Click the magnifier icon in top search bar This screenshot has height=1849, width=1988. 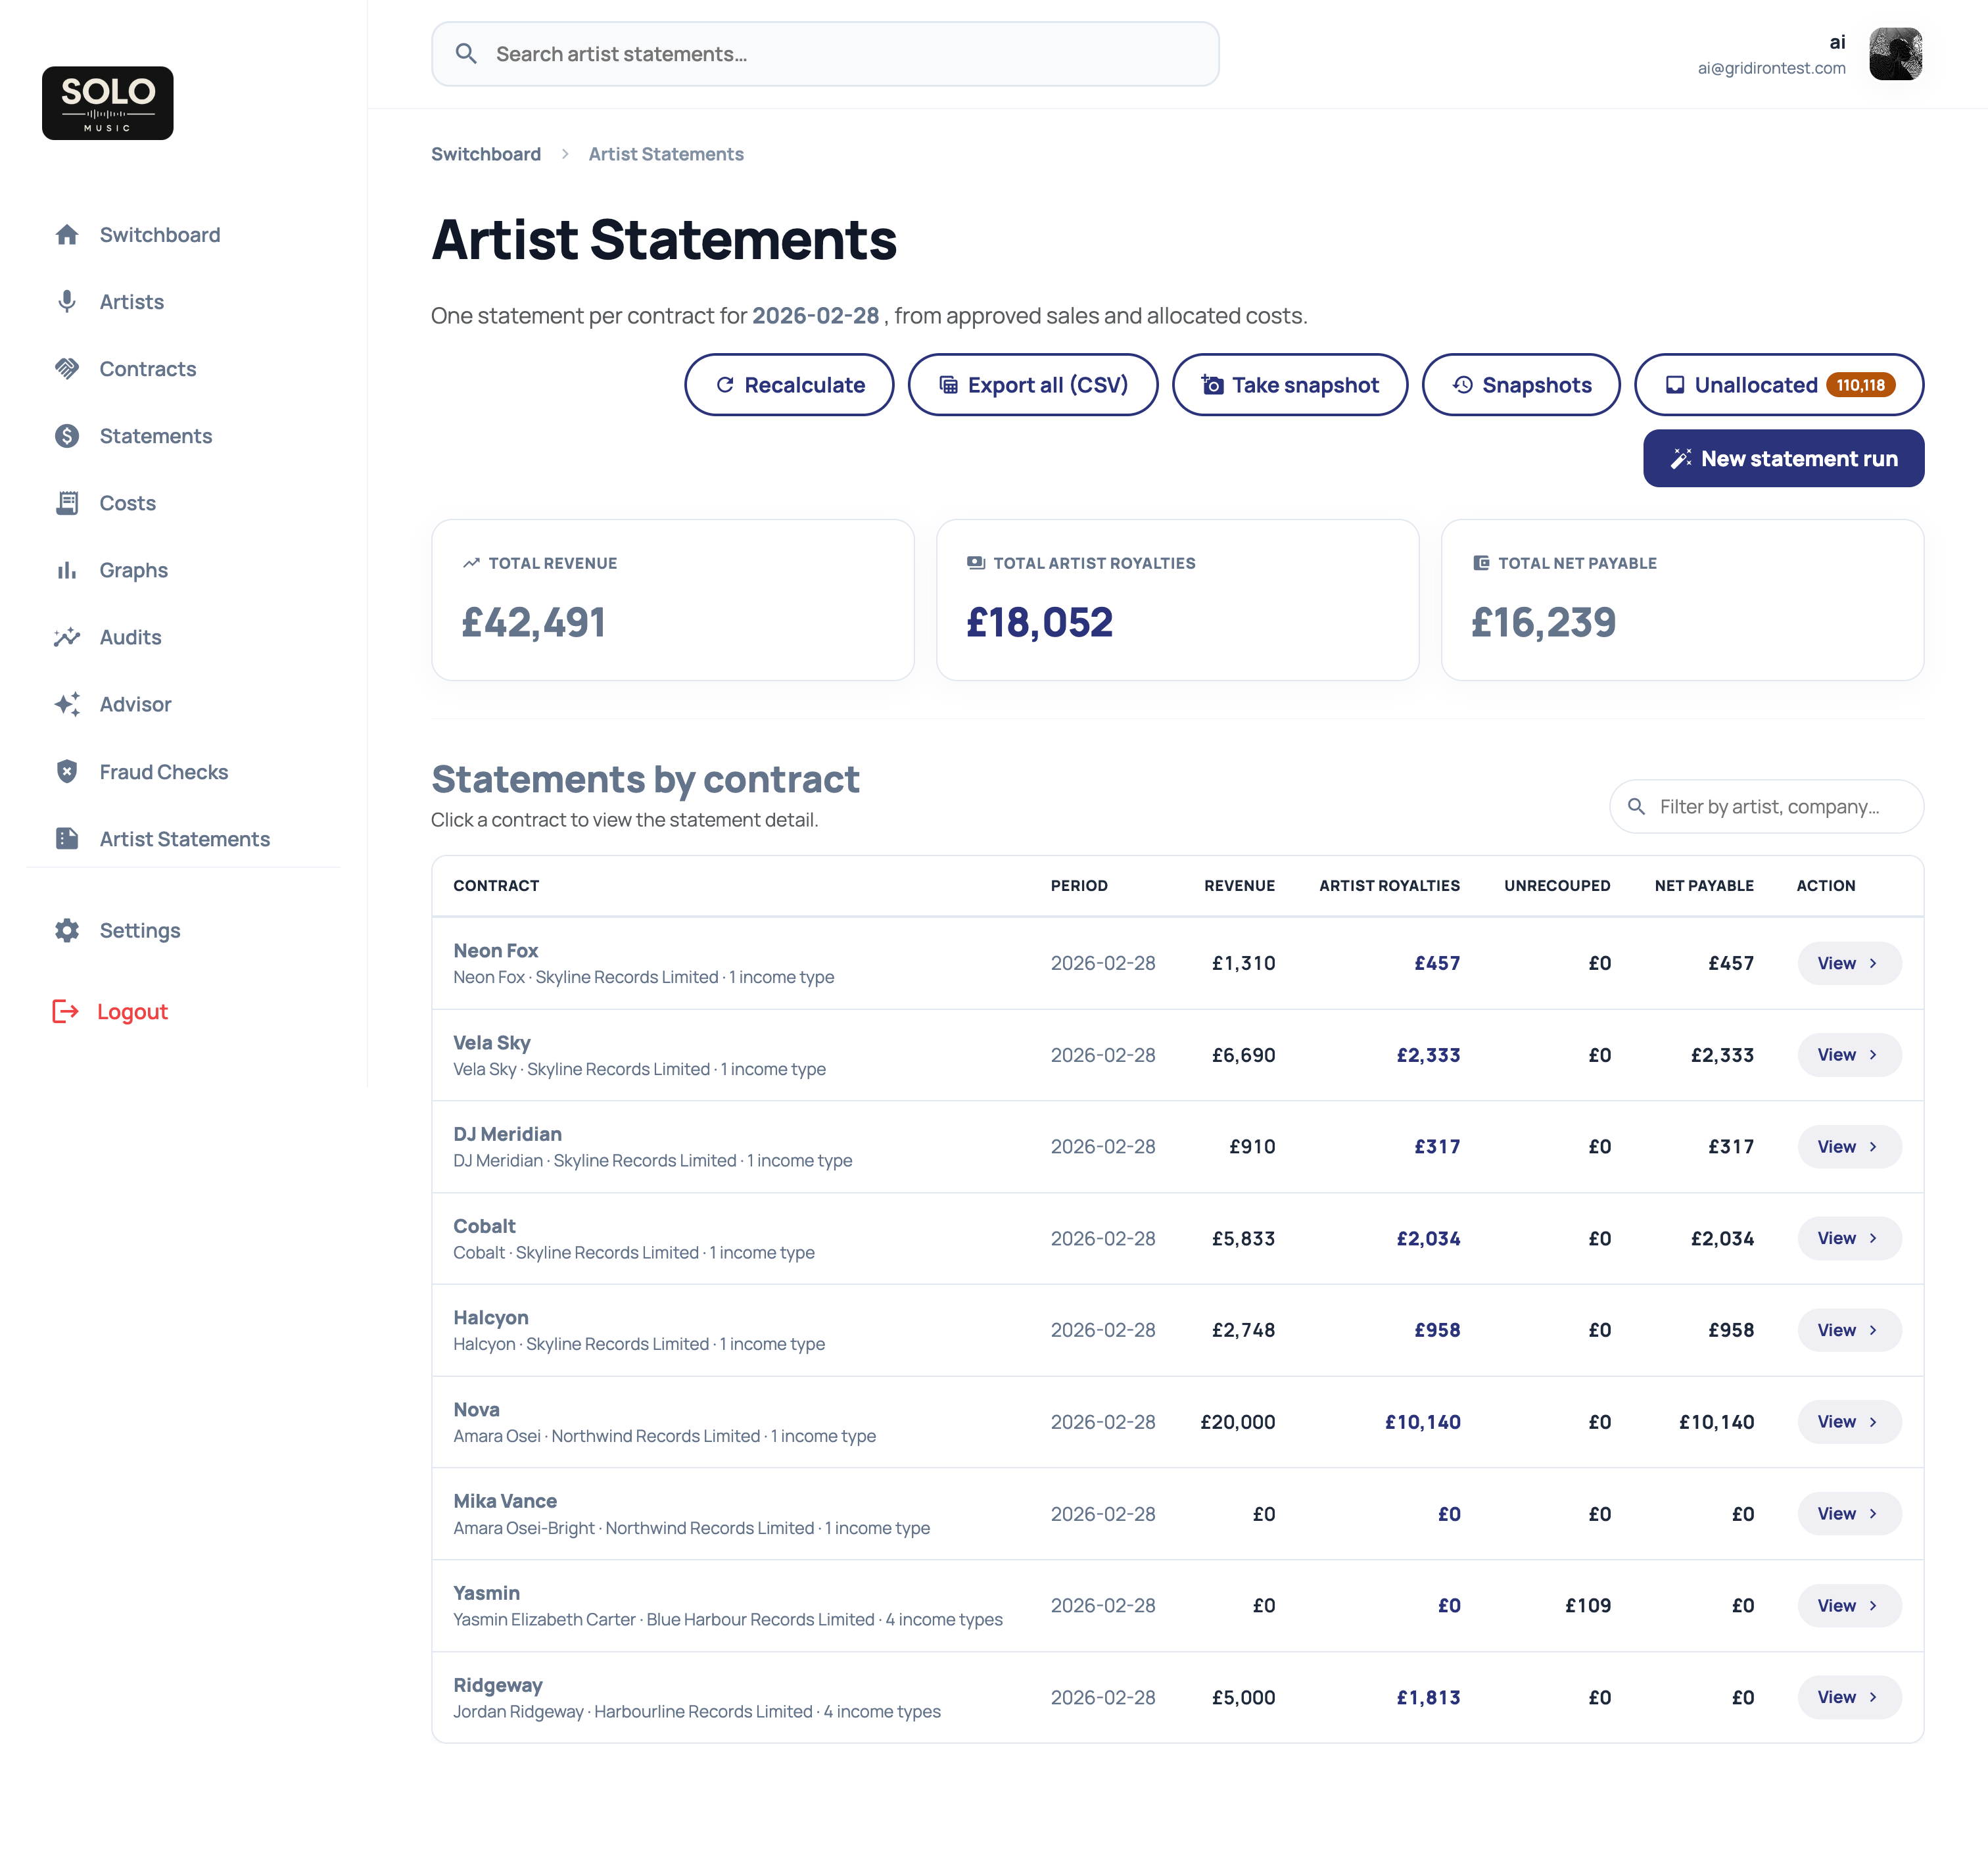coord(466,54)
